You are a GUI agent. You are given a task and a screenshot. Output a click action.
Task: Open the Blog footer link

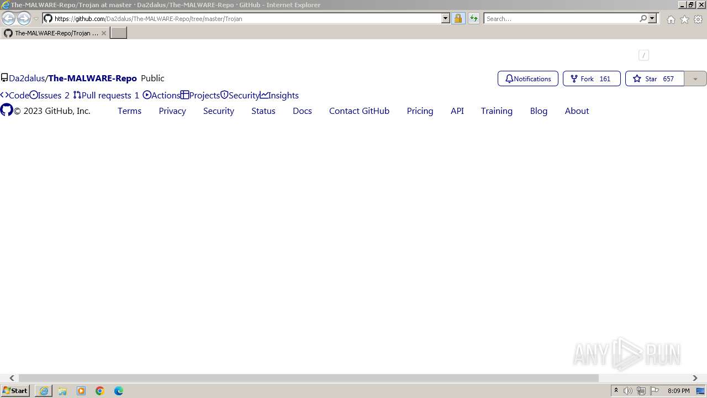click(539, 111)
